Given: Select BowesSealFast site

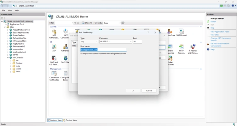Looking at the screenshot, I should 19,35.
